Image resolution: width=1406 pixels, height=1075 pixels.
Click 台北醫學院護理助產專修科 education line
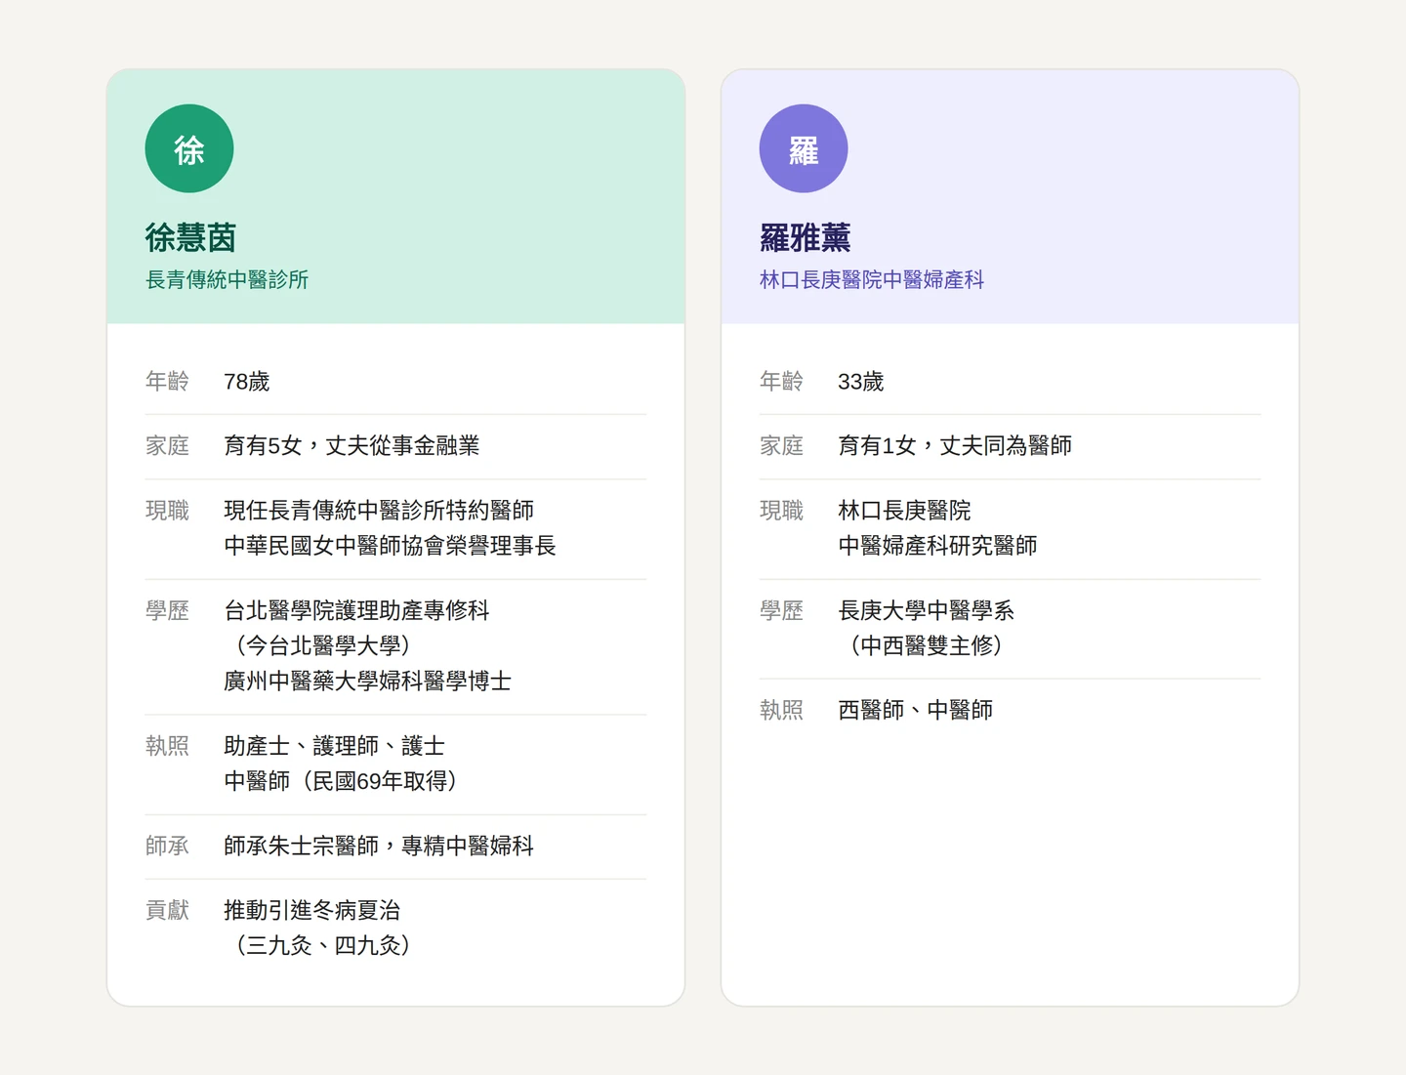[x=356, y=611]
